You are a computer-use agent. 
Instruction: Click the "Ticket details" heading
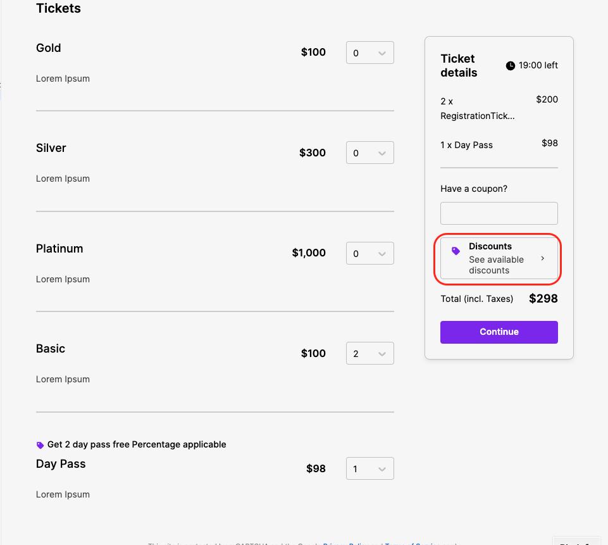coord(459,66)
